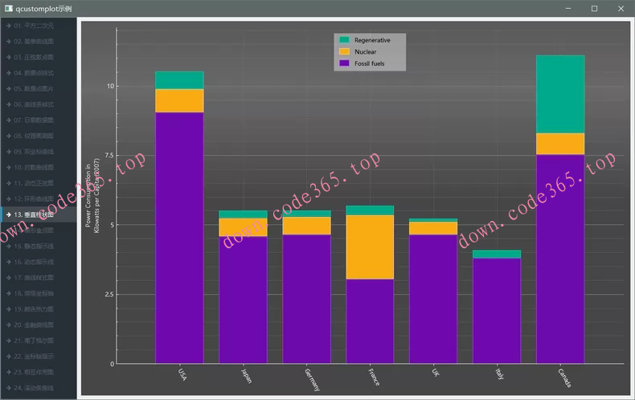The height and width of the screenshot is (400, 635).
Task: Open sidebar example number 09
Action: point(38,152)
